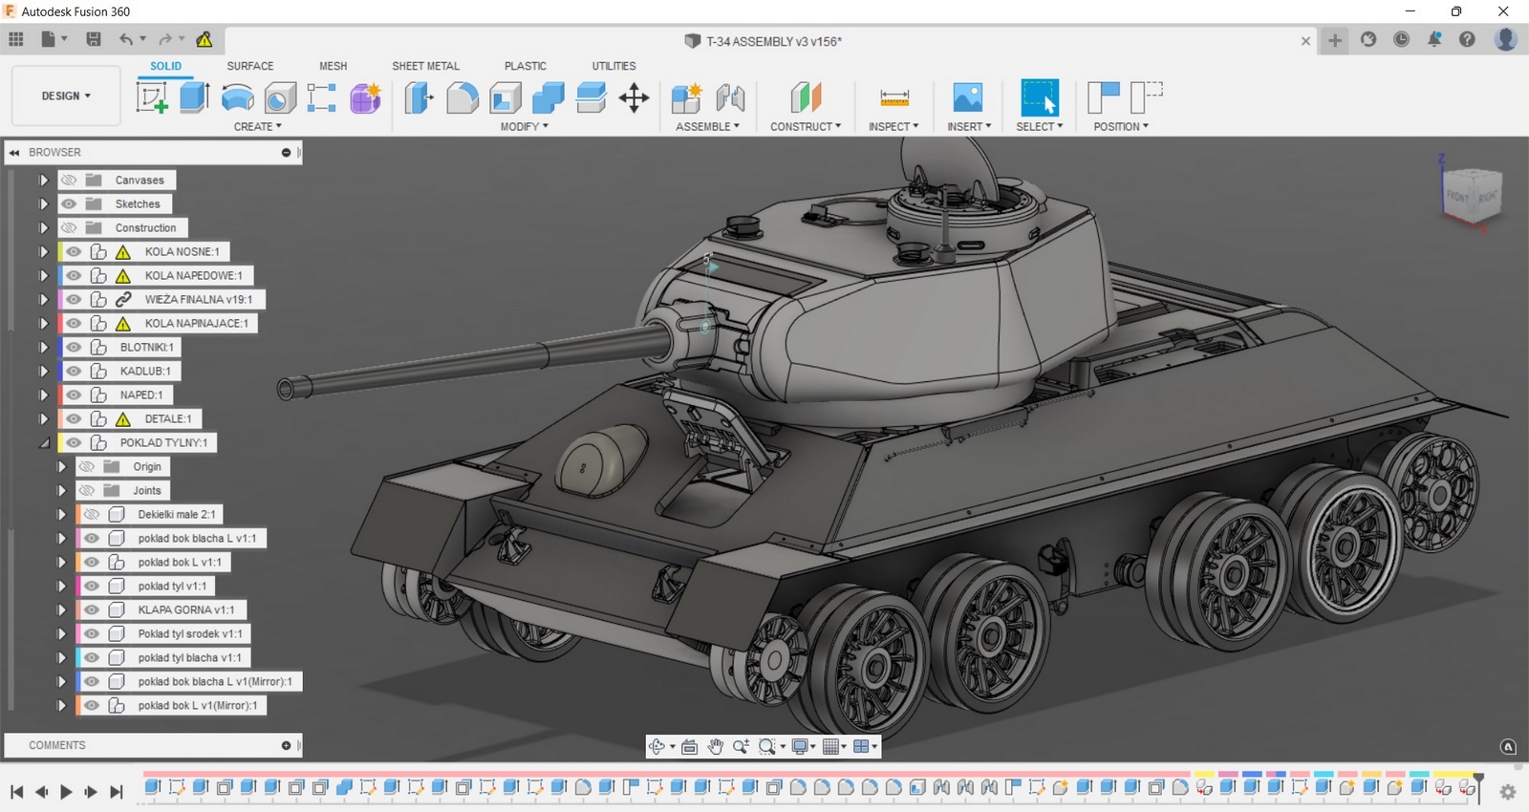Click the Insert image icon

click(967, 97)
